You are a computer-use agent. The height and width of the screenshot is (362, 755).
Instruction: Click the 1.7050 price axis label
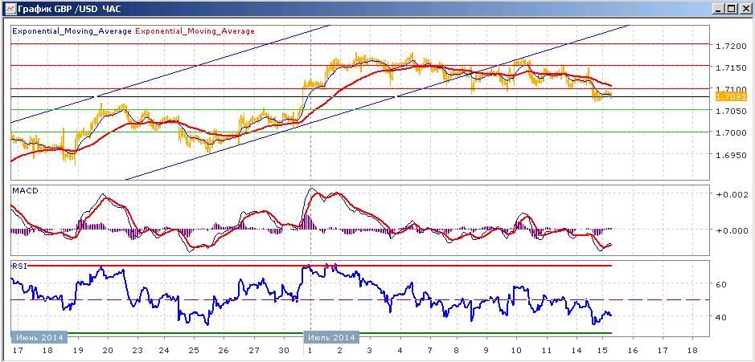pyautogui.click(x=730, y=111)
